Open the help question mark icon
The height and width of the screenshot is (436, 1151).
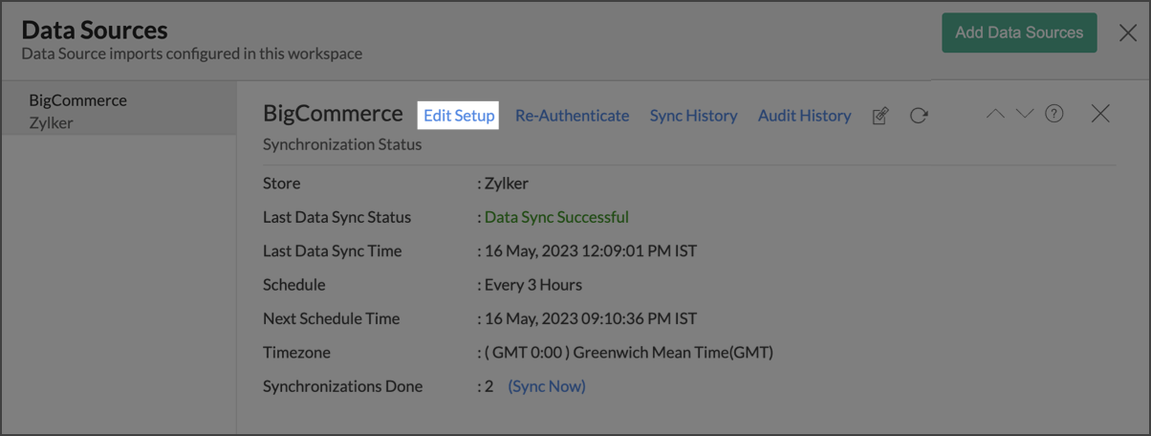(1054, 114)
